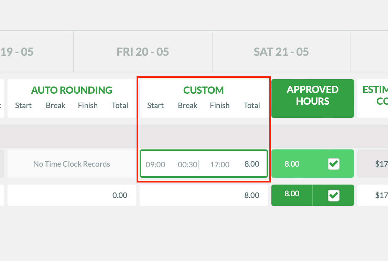Viewport: 388px width, 261px height.
Task: Toggle the approved checkbox in totals row
Action: (333, 195)
